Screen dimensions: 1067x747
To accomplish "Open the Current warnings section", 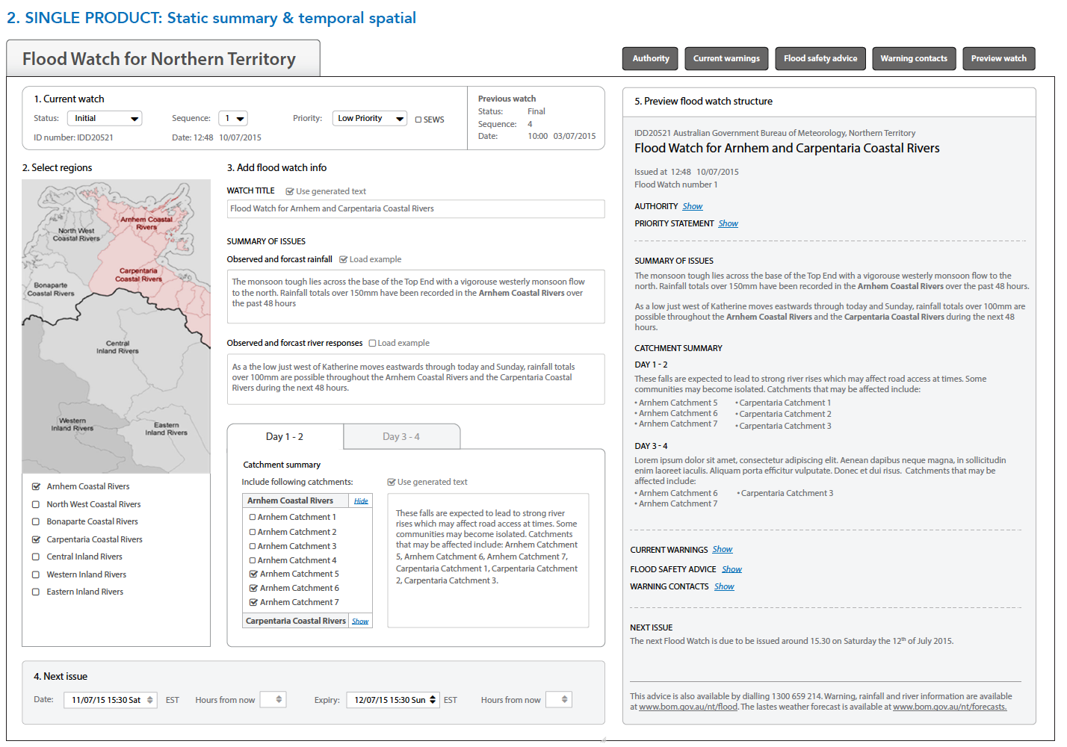I will pyautogui.click(x=726, y=58).
